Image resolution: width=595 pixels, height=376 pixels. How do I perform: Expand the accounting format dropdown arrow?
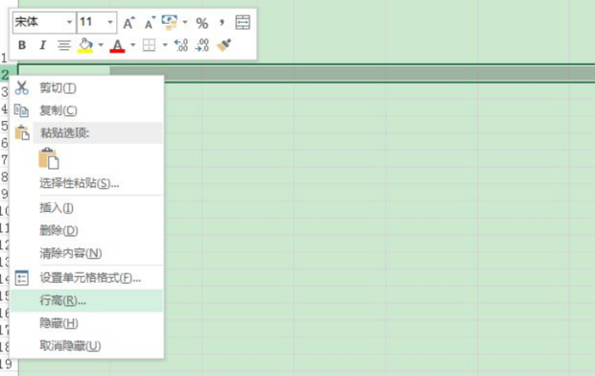point(185,22)
